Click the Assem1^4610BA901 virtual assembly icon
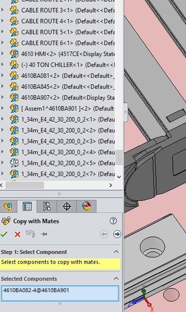This screenshot has width=186, height=312. (14, 109)
